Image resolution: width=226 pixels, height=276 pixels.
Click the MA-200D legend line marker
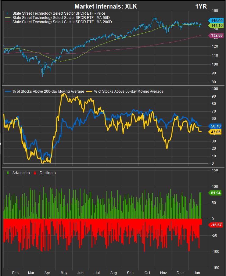coord(7,22)
